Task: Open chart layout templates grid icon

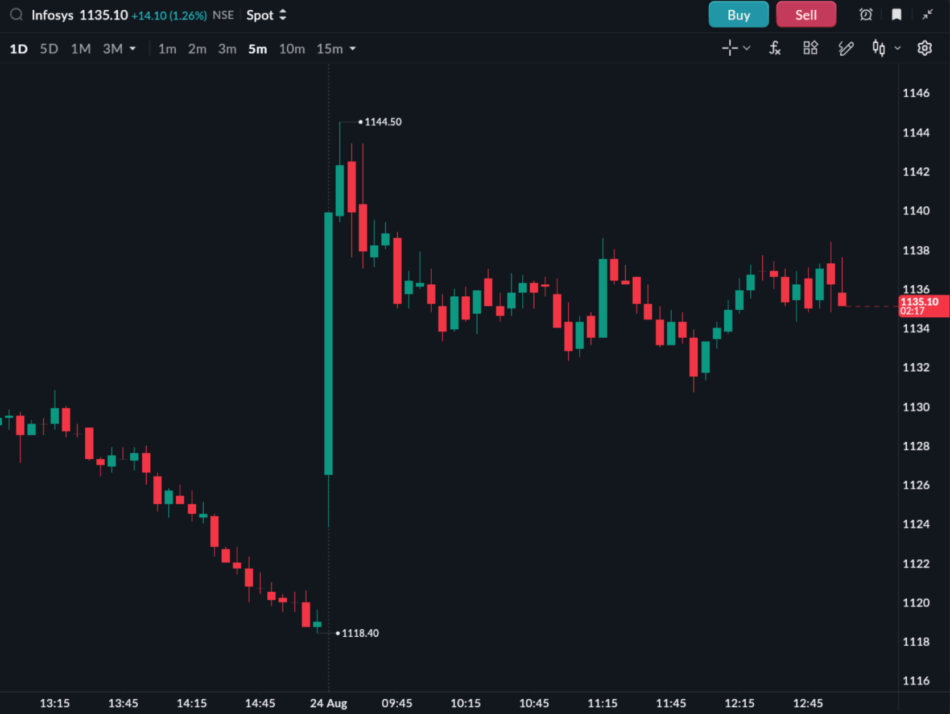Action: pyautogui.click(x=810, y=48)
